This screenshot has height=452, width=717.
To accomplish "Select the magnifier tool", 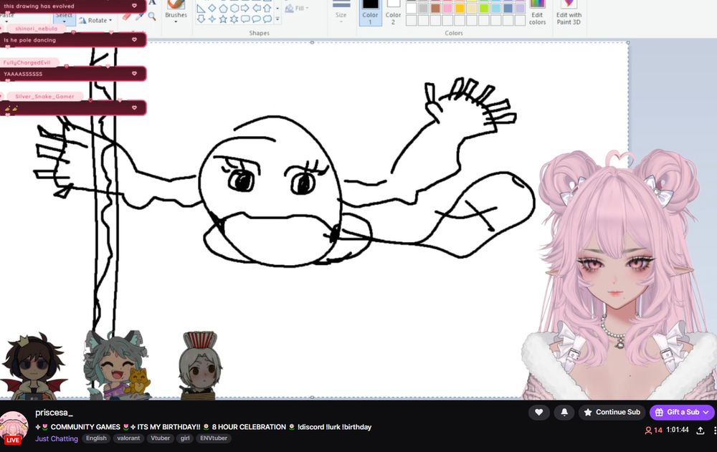I will click(152, 16).
